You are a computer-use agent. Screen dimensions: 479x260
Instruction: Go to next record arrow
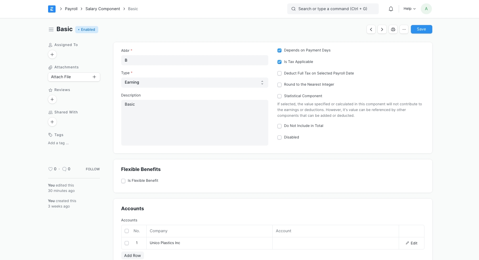point(382,29)
